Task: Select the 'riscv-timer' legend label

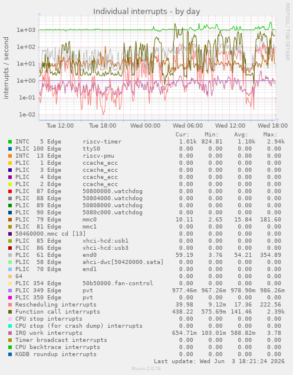Action: pos(102,142)
